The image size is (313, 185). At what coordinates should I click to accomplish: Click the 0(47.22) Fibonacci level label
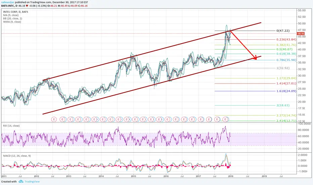click(283, 31)
